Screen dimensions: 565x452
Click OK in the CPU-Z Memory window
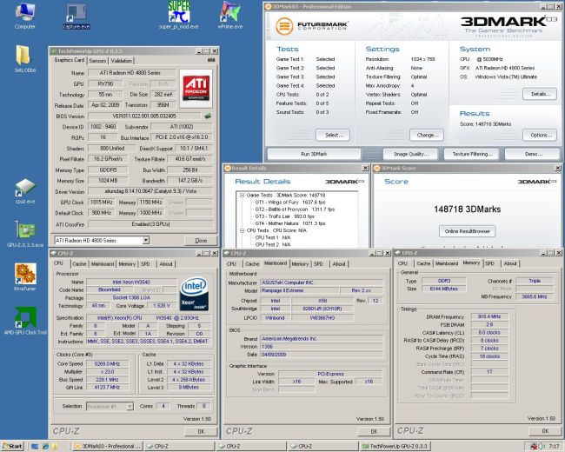545,431
